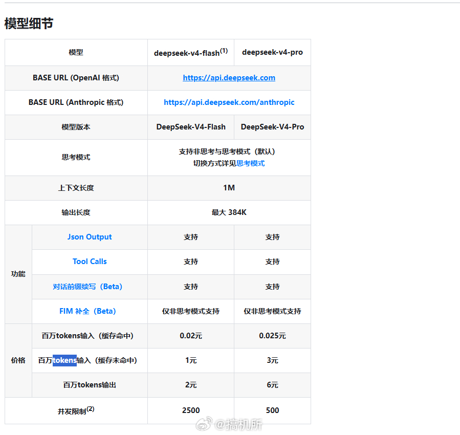The width and height of the screenshot is (460, 435).
Task: Click the 模型 header cell
Action: [76, 52]
